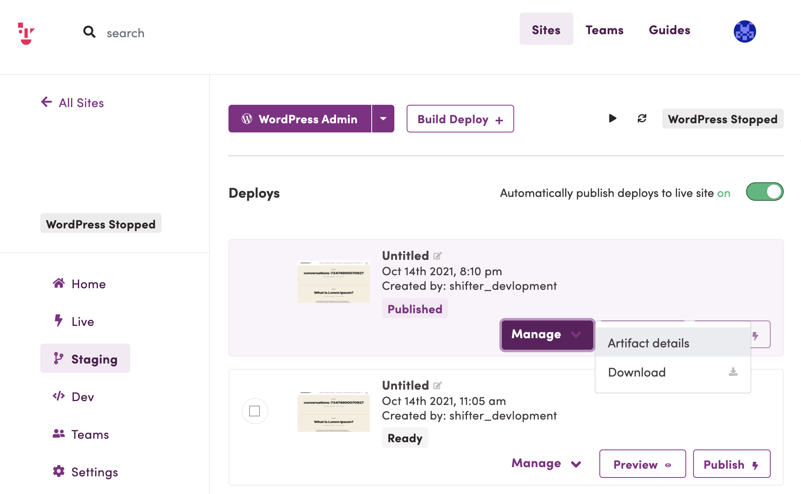The image size is (801, 494).
Task: Publish the 11:05 am deploy
Action: pos(731,464)
